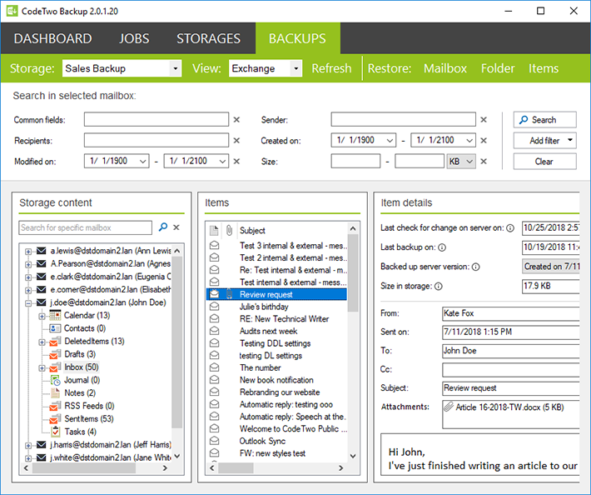Click the attachment paperclip column header
Image resolution: width=591 pixels, height=495 pixels.
[229, 230]
